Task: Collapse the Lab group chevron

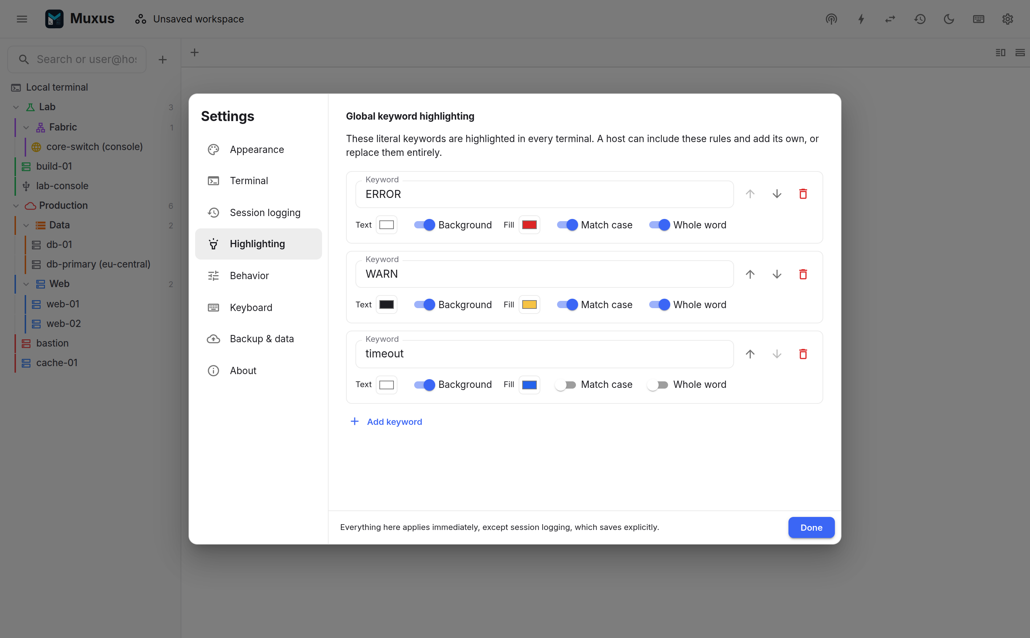Action: (16, 107)
